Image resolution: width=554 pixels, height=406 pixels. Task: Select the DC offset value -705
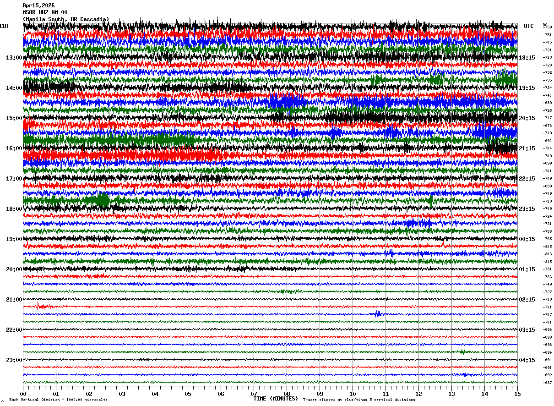[547, 42]
